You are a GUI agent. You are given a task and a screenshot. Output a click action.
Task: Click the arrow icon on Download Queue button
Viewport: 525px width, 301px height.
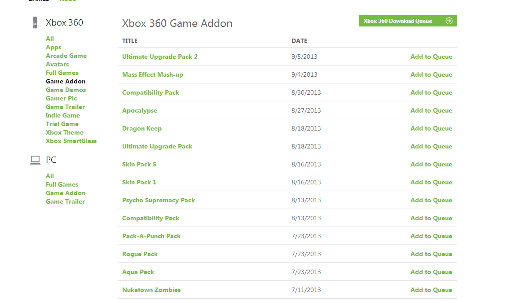click(449, 21)
